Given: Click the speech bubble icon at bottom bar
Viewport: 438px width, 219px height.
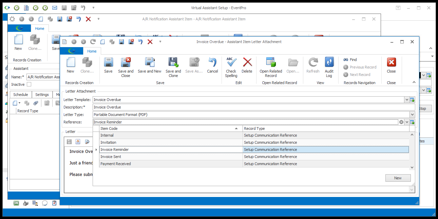Looking at the screenshot, I should [x=45, y=203].
